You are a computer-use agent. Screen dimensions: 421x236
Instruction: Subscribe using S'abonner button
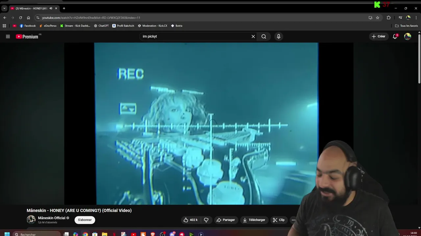coord(85,220)
